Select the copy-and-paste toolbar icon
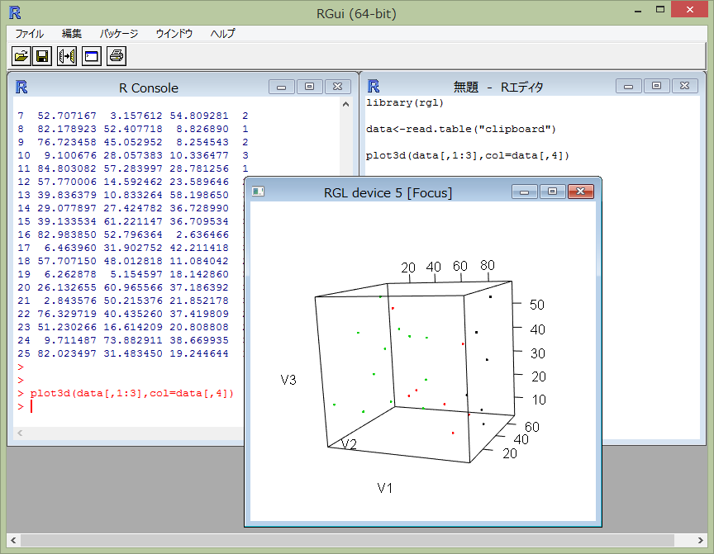The height and width of the screenshot is (554, 714). point(66,56)
